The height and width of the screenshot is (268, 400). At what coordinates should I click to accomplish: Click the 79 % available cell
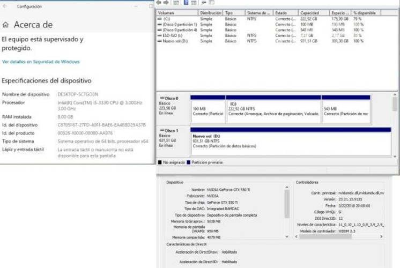(x=358, y=19)
